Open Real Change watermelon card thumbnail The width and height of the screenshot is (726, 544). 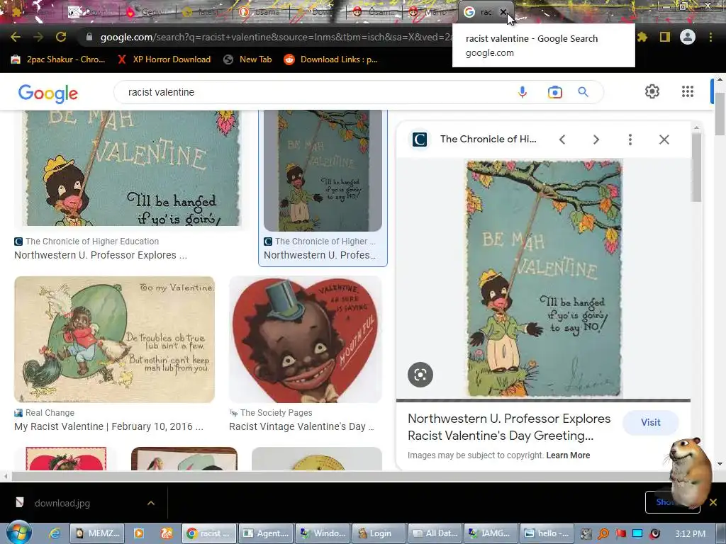(x=114, y=339)
